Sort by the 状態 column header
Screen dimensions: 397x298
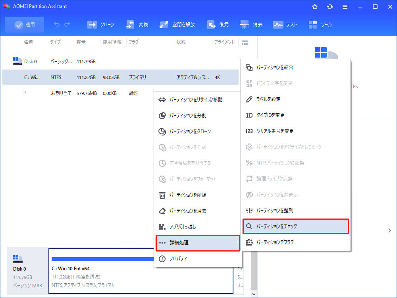coord(181,42)
